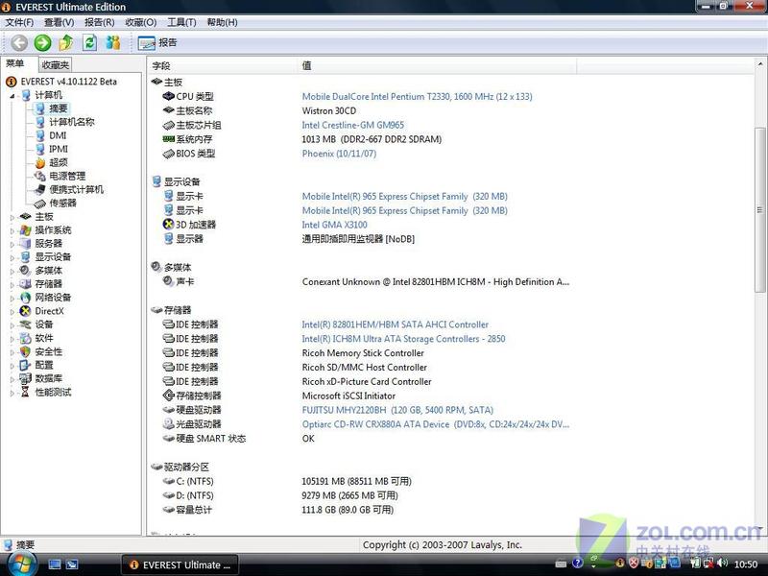Viewport: 768px width, 576px height.
Task: Open the 查看(V) menu
Action: coord(59,22)
